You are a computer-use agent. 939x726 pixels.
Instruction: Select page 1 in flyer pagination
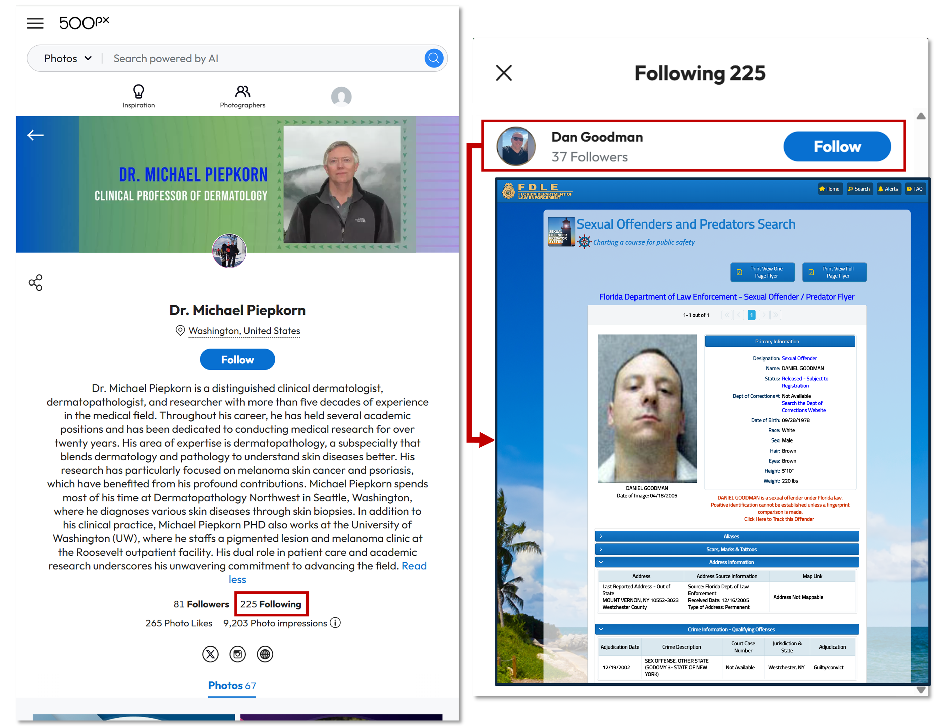(x=751, y=315)
